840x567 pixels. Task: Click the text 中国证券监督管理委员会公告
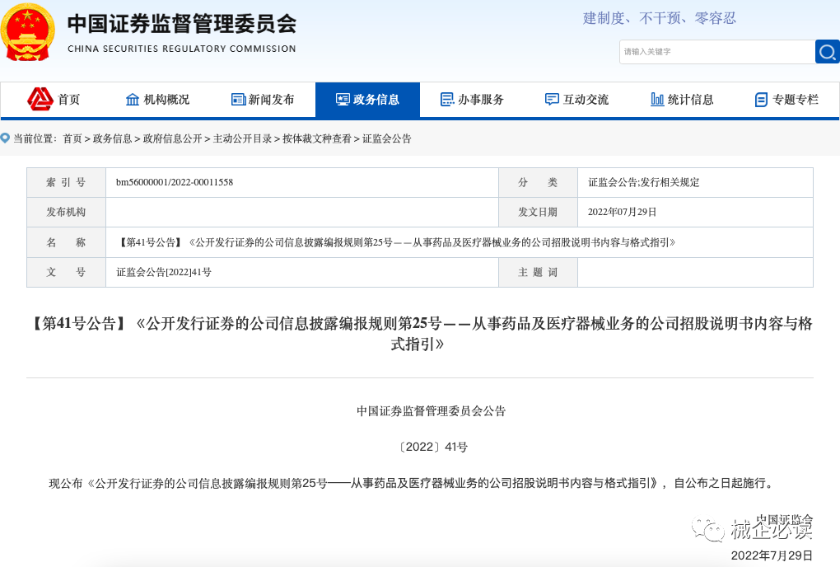432,411
